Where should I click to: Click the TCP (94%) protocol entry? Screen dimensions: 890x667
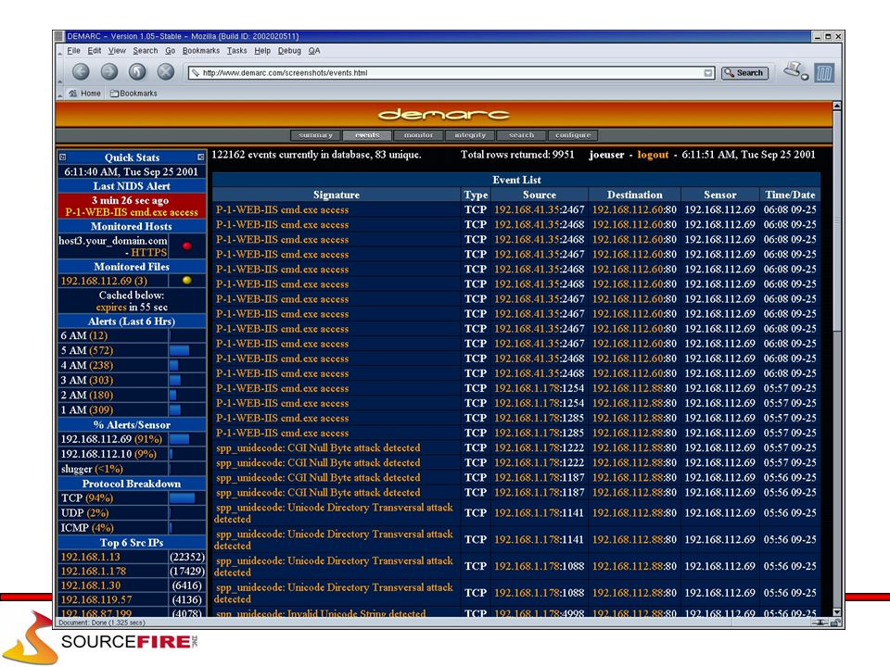pos(87,498)
